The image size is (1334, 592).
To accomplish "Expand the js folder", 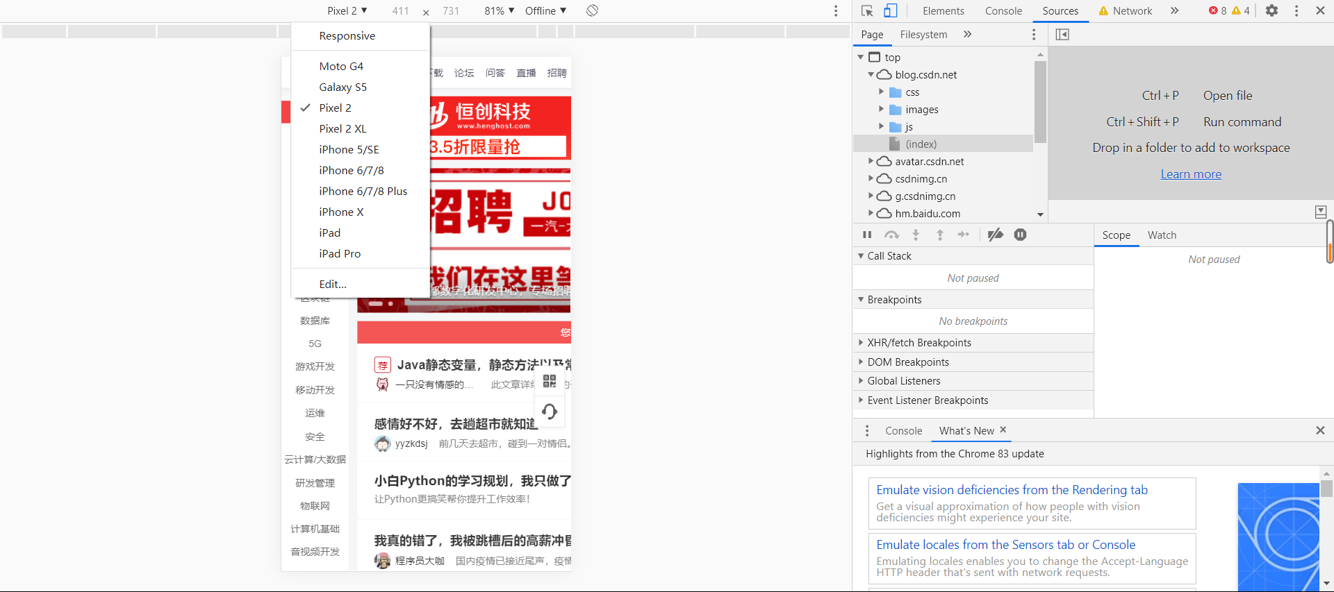I will [881, 126].
